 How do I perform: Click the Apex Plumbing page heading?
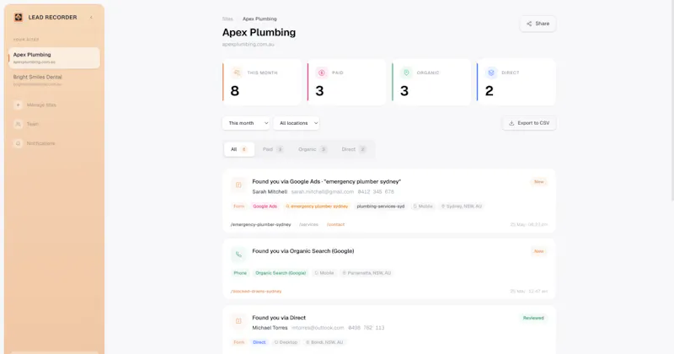pos(259,32)
